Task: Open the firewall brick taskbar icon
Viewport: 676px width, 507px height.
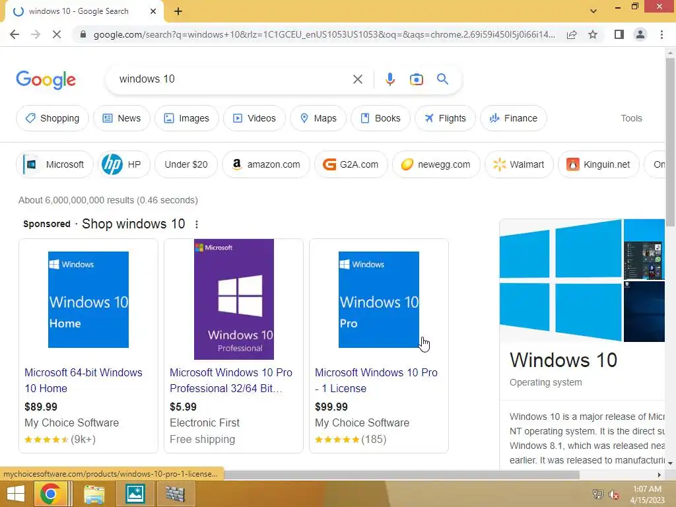Action: coord(175,494)
